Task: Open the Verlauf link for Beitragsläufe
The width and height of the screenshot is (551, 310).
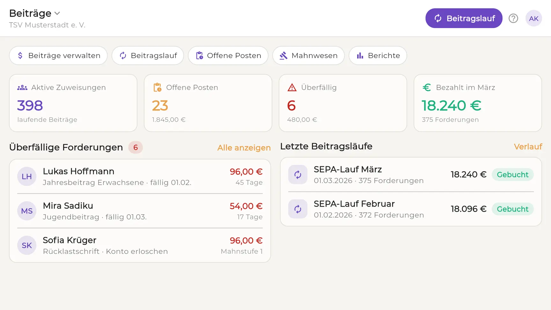Action: click(x=528, y=147)
